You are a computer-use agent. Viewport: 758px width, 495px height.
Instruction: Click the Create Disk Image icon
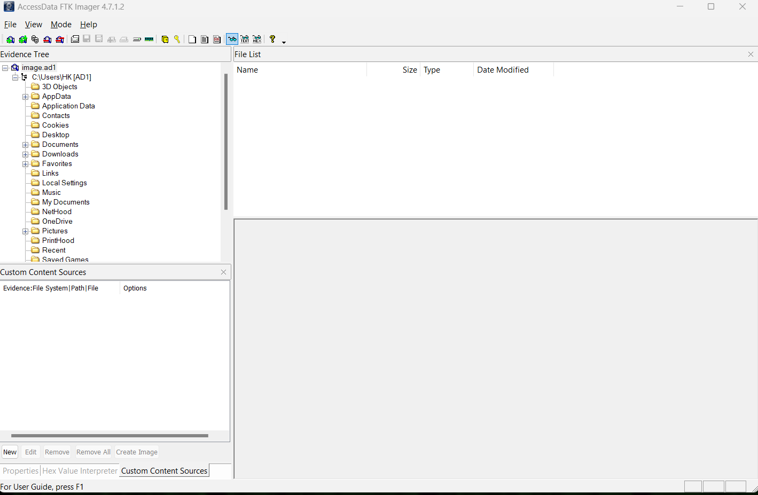coord(75,40)
